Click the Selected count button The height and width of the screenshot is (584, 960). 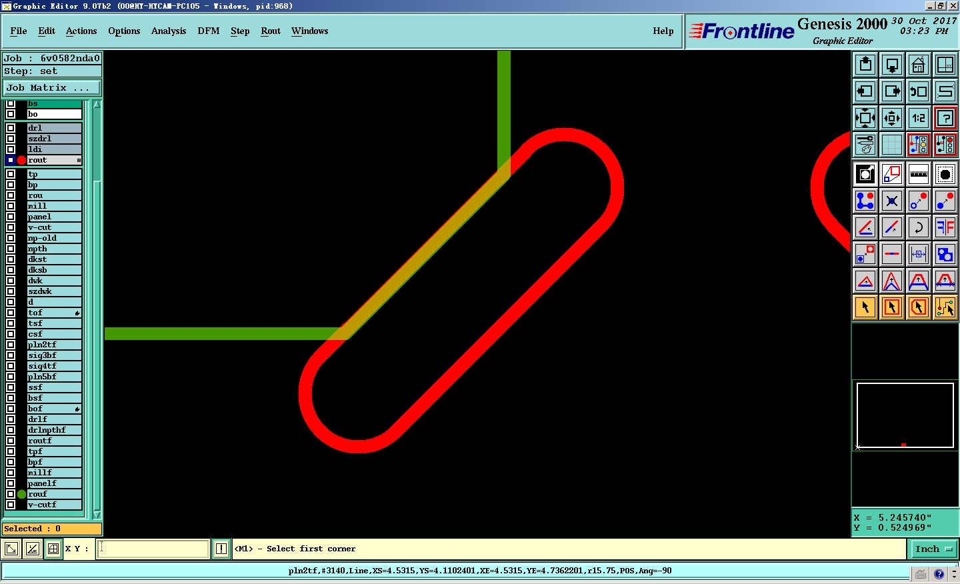pyautogui.click(x=52, y=529)
